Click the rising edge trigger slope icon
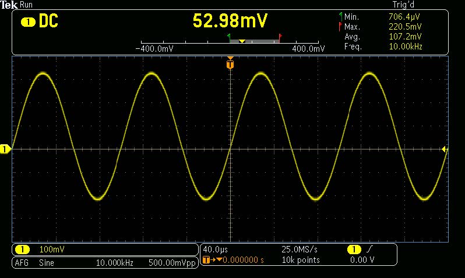 371,250
